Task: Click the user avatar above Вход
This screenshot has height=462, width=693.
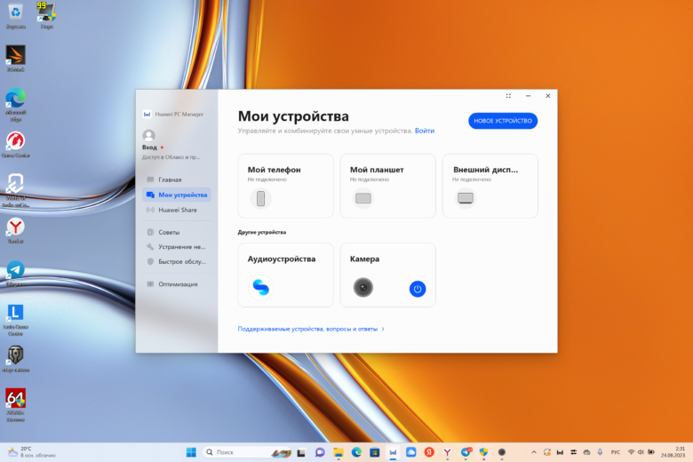Action: point(149,135)
